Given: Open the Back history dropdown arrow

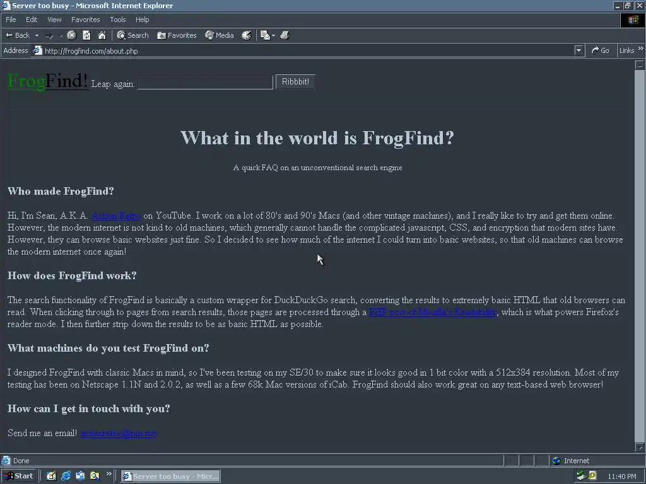Looking at the screenshot, I should point(37,35).
